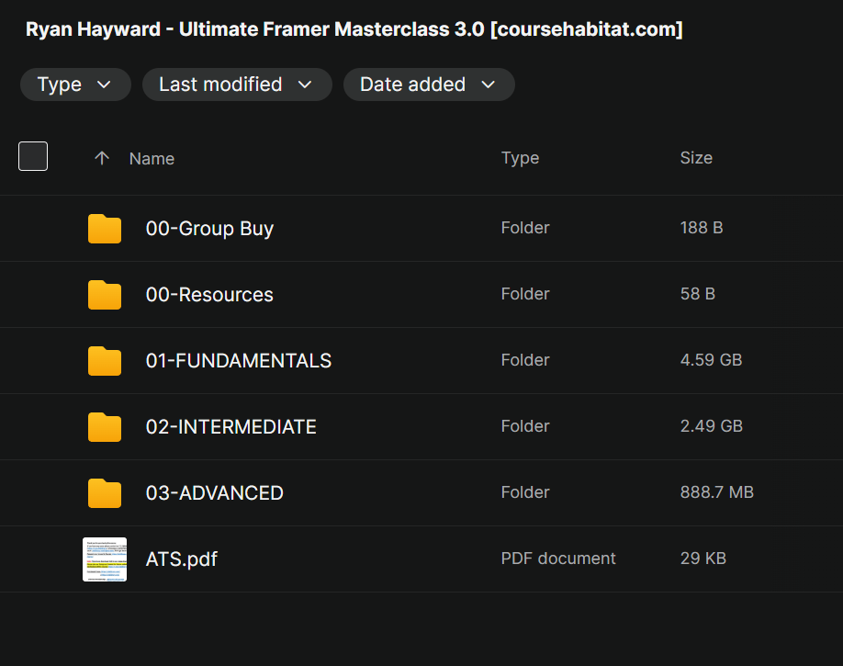Image resolution: width=843 pixels, height=666 pixels.
Task: Sort files by Name column header
Action: (152, 159)
